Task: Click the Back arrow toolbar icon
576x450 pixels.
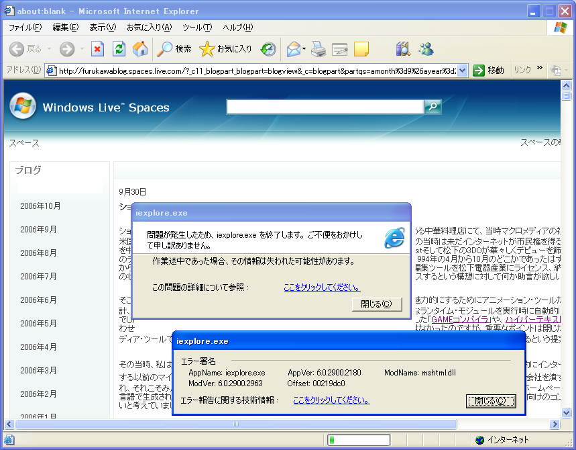Action: pyautogui.click(x=17, y=49)
